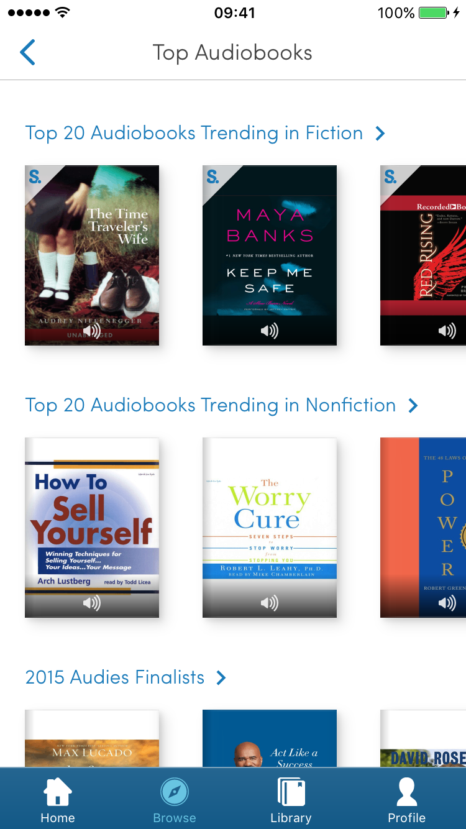Expand the Trending in Fiction chevron
The width and height of the screenshot is (466, 829).
click(x=380, y=133)
